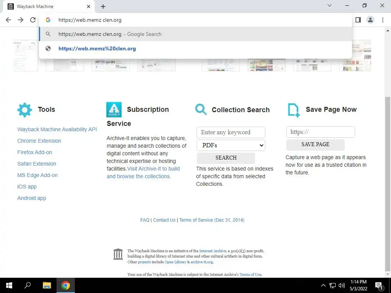This screenshot has height=293, width=391.
Task: Expand the PDFs collection dropdown
Action: pyautogui.click(x=231, y=145)
